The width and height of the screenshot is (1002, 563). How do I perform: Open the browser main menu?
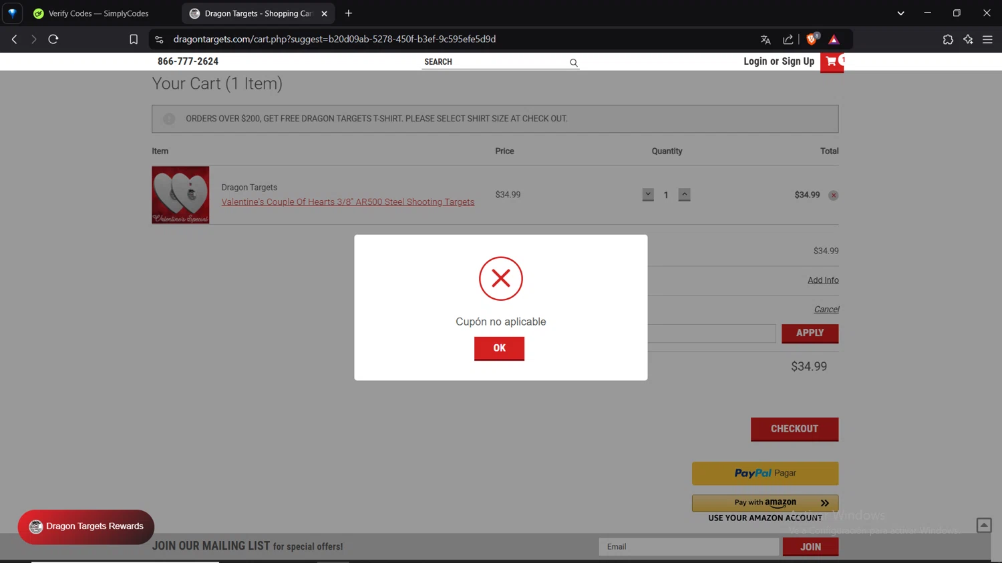(987, 39)
